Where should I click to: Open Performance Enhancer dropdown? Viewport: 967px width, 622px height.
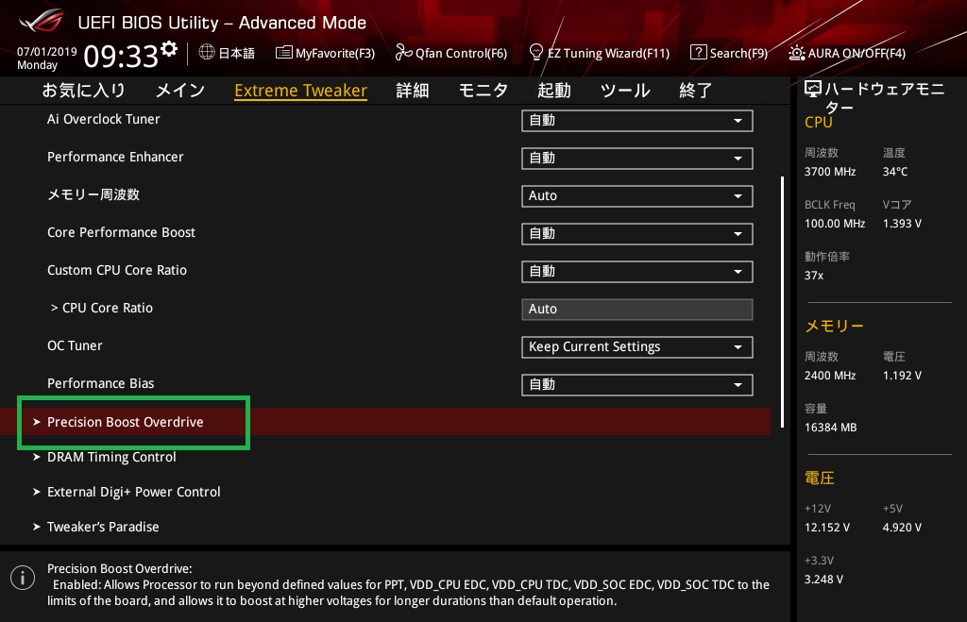coord(637,159)
